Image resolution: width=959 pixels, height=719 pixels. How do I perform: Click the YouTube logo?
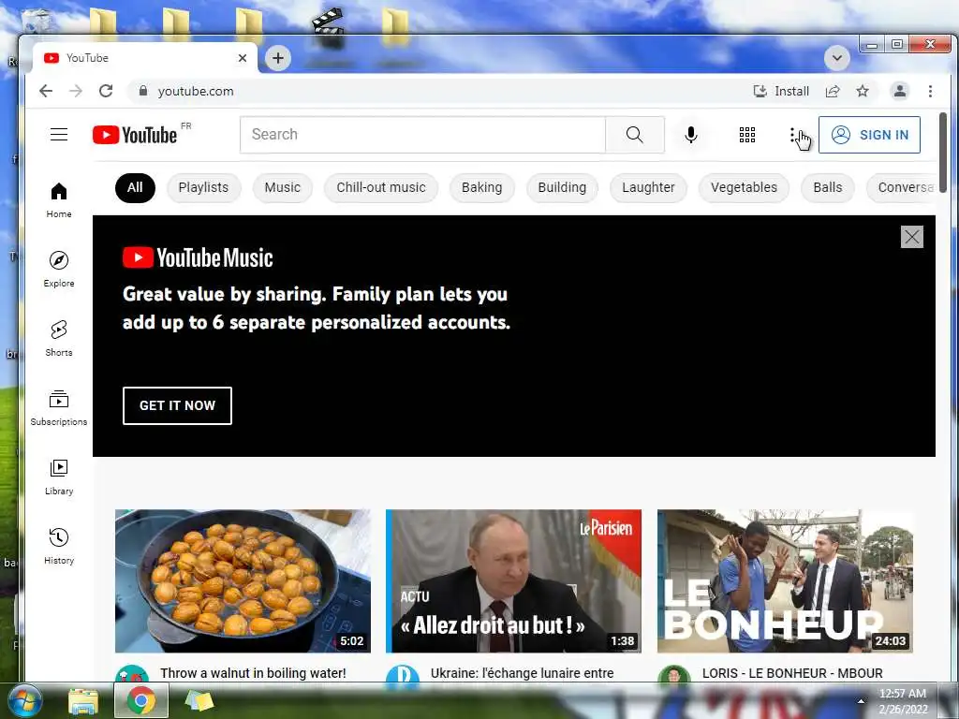(x=135, y=135)
